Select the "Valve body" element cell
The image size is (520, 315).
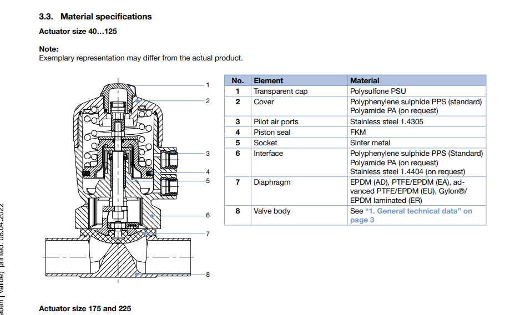[272, 211]
